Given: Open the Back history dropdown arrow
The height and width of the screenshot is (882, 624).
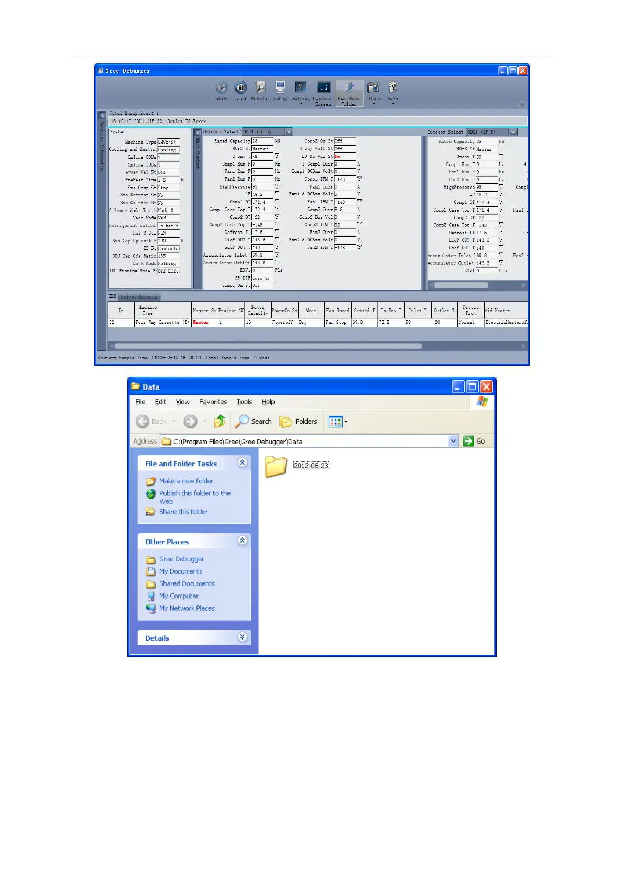Looking at the screenshot, I should click(173, 421).
